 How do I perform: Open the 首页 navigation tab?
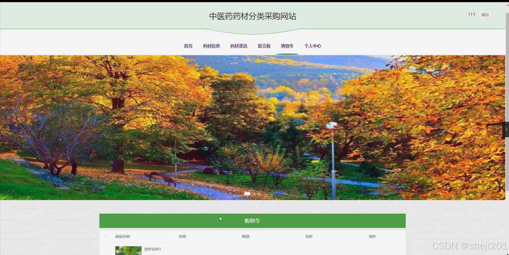[188, 46]
